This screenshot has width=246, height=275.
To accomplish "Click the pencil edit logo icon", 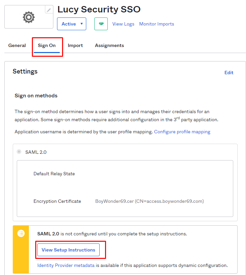I will pos(49,10).
